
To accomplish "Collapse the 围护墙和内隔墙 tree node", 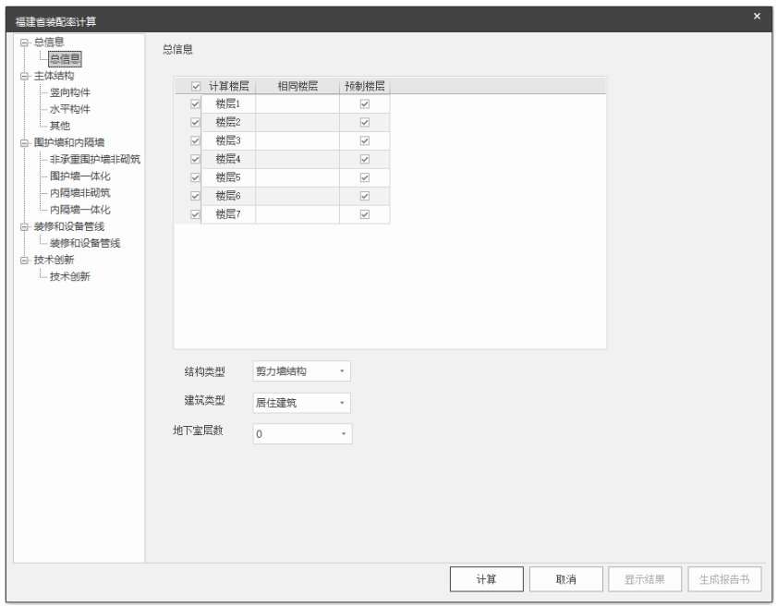I will click(x=24, y=143).
